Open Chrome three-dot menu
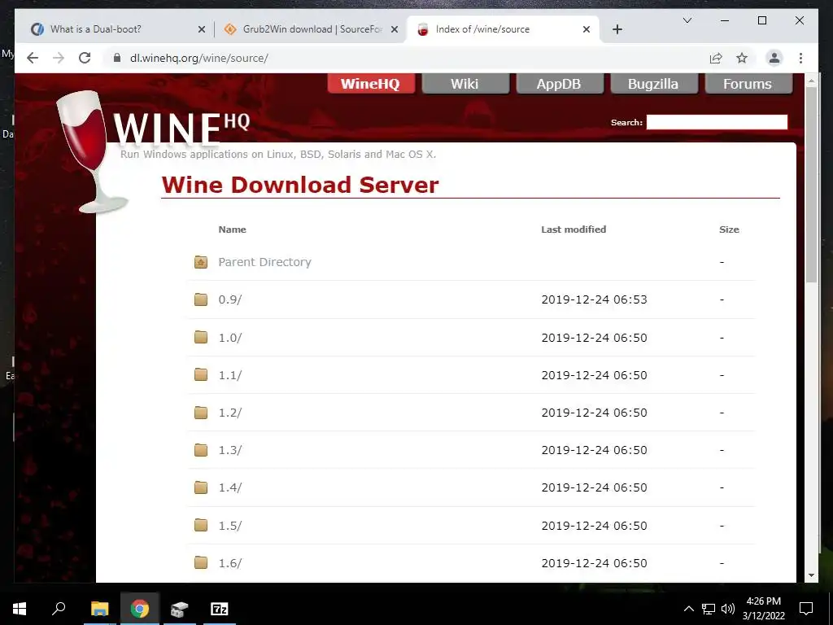The width and height of the screenshot is (833, 625). (x=800, y=58)
